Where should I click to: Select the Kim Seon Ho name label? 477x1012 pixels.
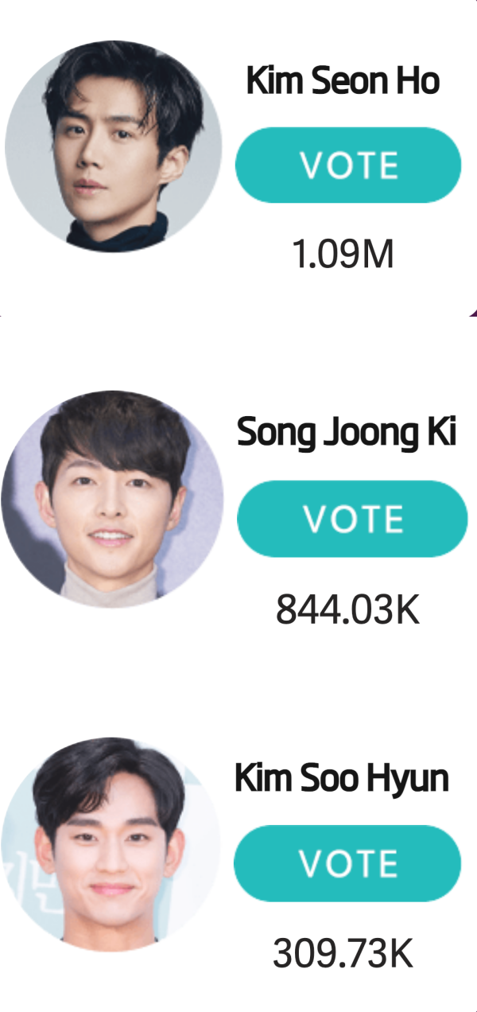tap(343, 81)
